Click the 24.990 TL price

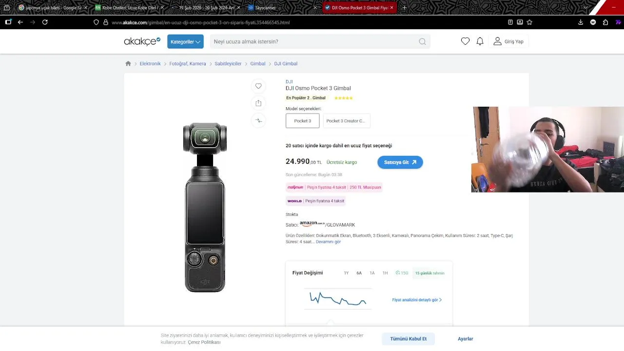[x=303, y=162]
